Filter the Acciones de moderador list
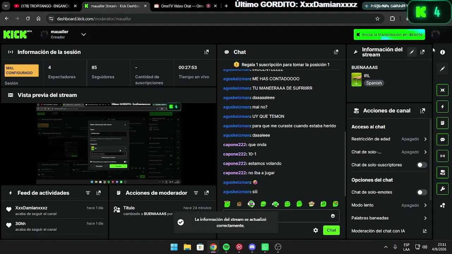Screen dimensions: 452x254 pos(196,193)
